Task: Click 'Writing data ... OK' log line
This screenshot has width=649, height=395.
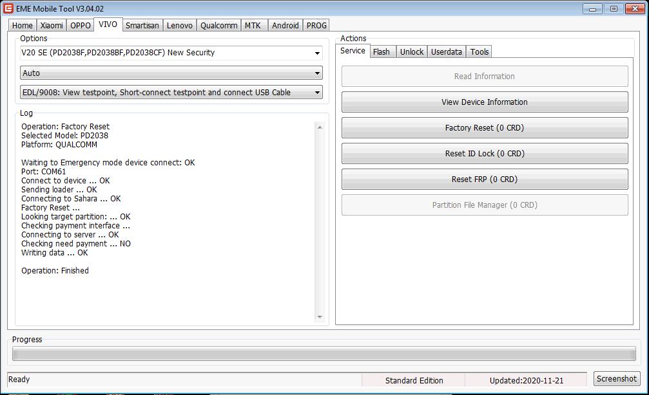Action: point(55,252)
